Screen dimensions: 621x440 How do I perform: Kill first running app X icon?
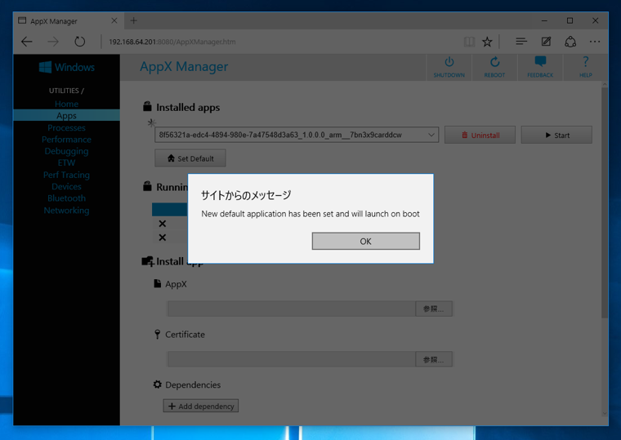pos(163,224)
